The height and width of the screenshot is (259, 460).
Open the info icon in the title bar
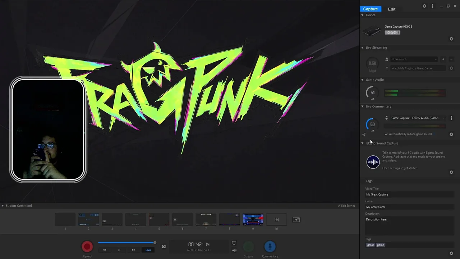tap(433, 6)
